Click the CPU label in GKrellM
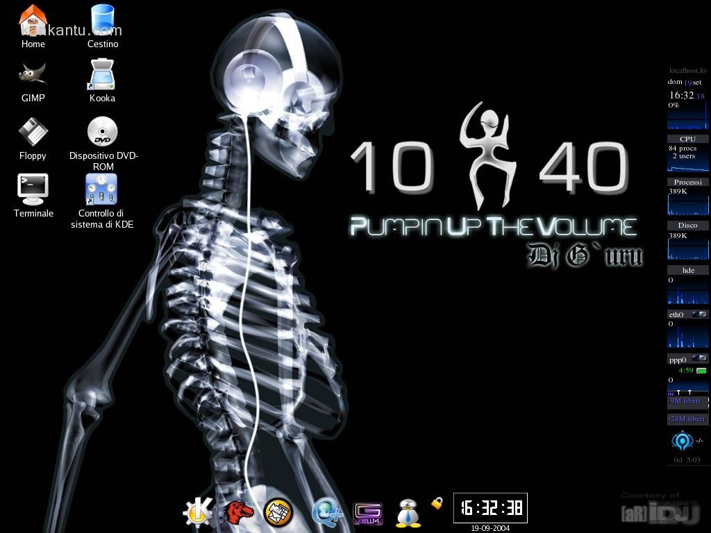Image resolution: width=711 pixels, height=533 pixels. tap(687, 139)
